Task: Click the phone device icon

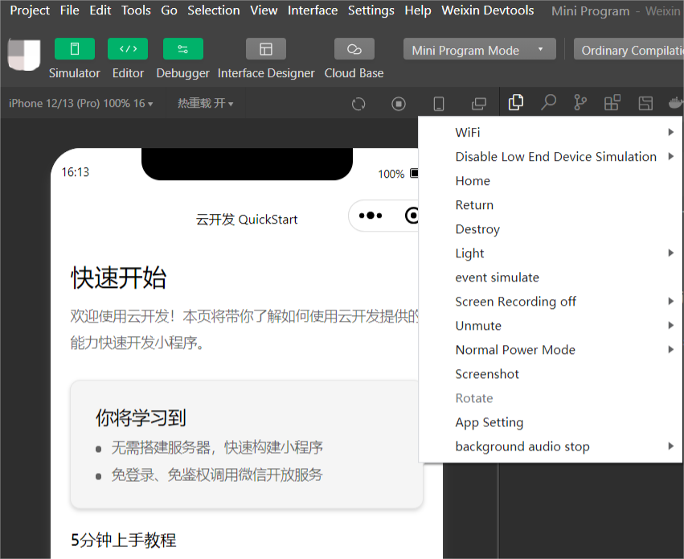Action: (438, 104)
